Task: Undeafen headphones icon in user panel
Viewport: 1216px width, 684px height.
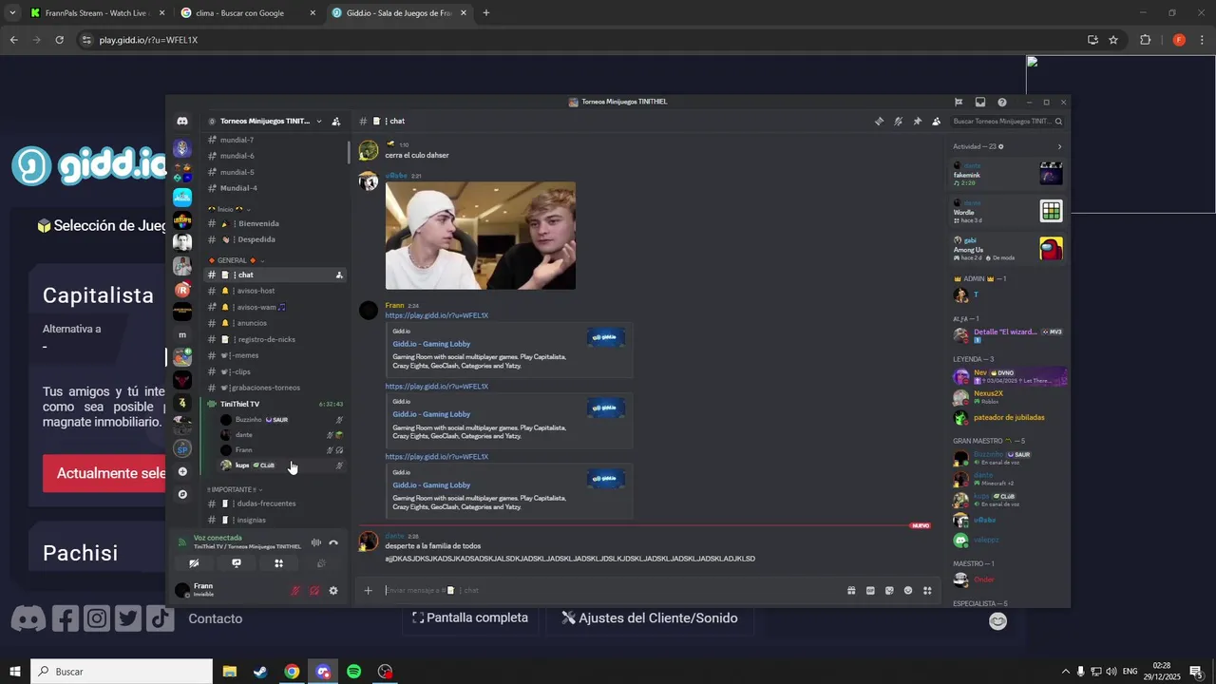Action: (314, 591)
